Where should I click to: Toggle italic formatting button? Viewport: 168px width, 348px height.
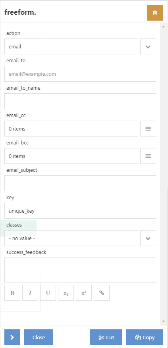point(30,293)
